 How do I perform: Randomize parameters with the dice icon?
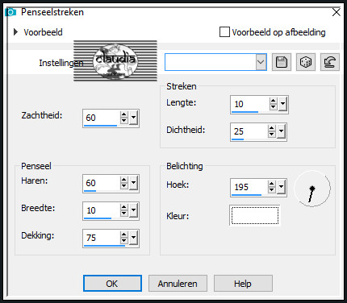pyautogui.click(x=306, y=62)
